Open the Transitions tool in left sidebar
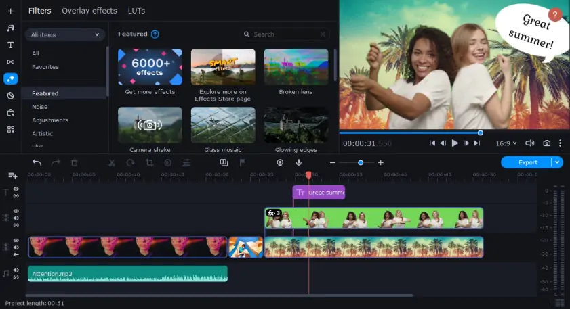 point(10,62)
